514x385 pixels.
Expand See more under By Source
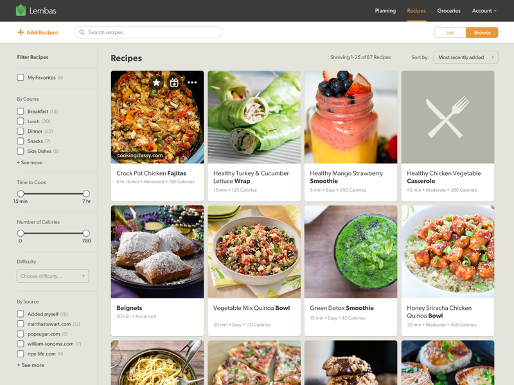coord(30,365)
